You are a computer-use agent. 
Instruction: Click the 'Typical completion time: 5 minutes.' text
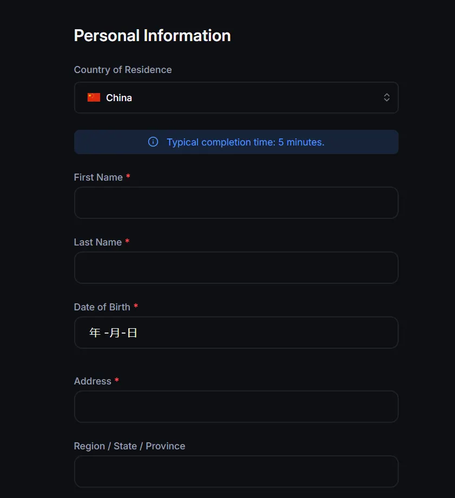click(246, 142)
